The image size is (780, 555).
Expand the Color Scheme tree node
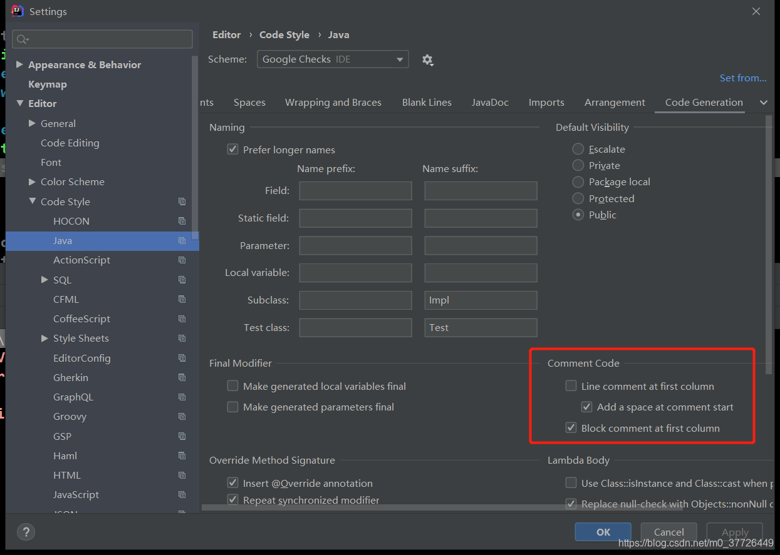(x=32, y=181)
